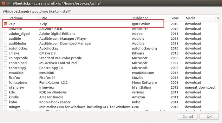Select the kobo package checkbox
The width and height of the screenshot is (222, 123).
5,102
